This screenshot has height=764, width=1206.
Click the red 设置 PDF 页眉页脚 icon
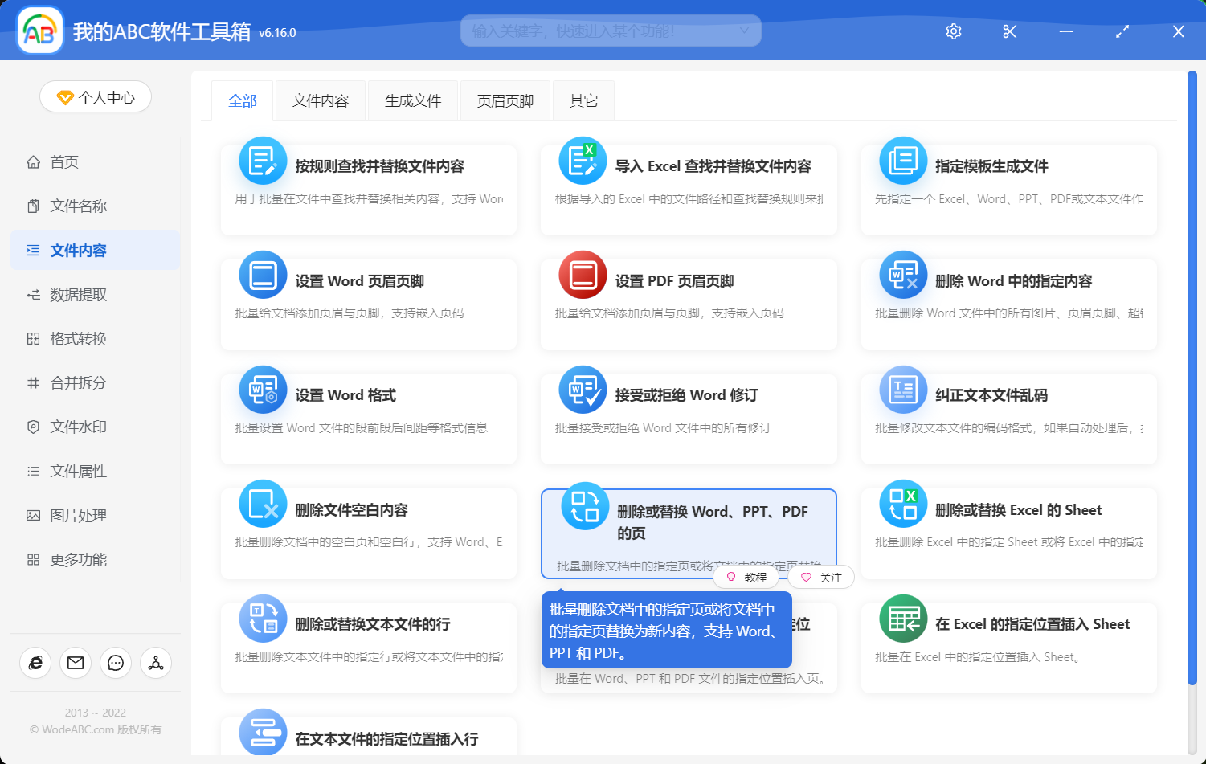click(582, 274)
